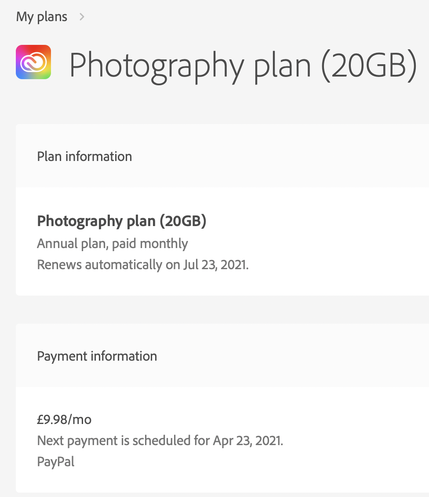Click the word Plan in Plan information heading
Image resolution: width=429 pixels, height=497 pixels.
pyautogui.click(x=49, y=156)
